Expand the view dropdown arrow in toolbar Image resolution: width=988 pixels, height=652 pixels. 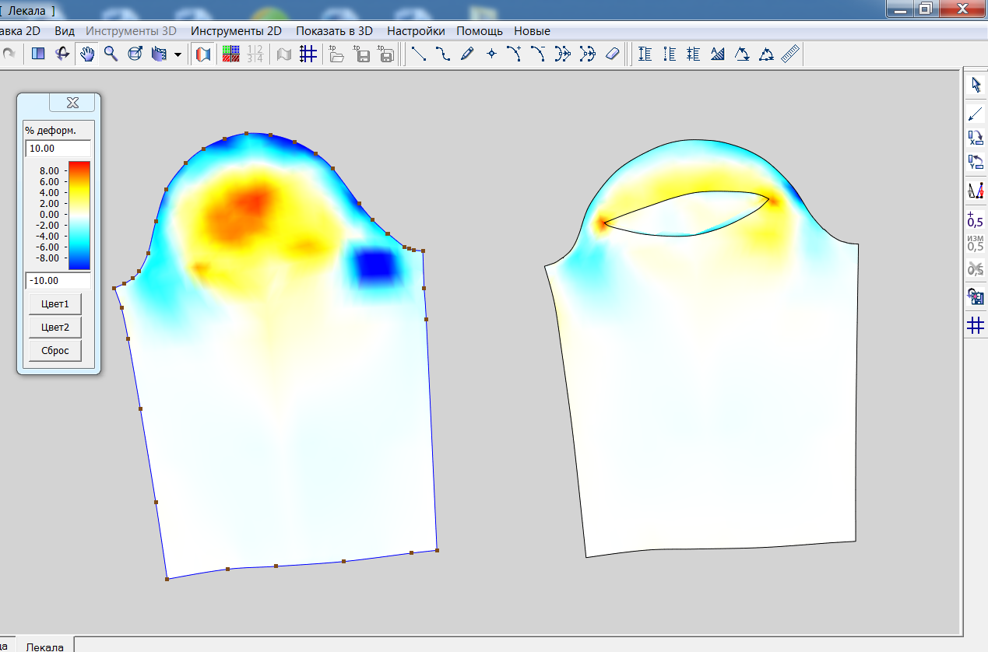click(x=178, y=54)
